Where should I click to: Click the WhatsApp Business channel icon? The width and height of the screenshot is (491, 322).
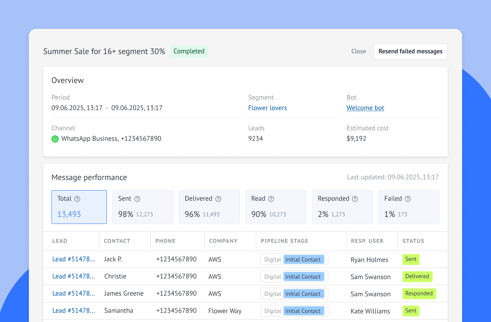55,139
